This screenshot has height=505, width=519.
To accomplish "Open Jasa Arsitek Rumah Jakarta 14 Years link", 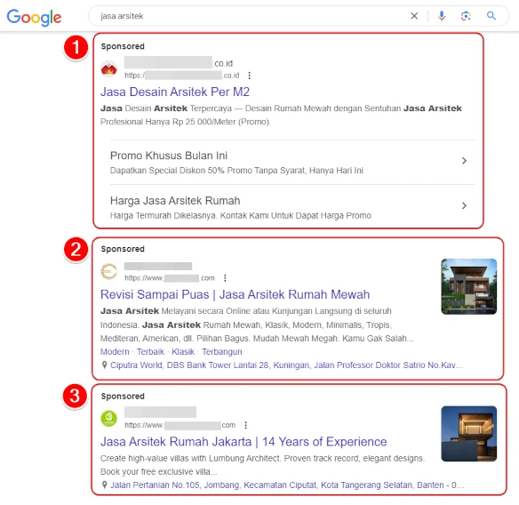I will pos(244,442).
